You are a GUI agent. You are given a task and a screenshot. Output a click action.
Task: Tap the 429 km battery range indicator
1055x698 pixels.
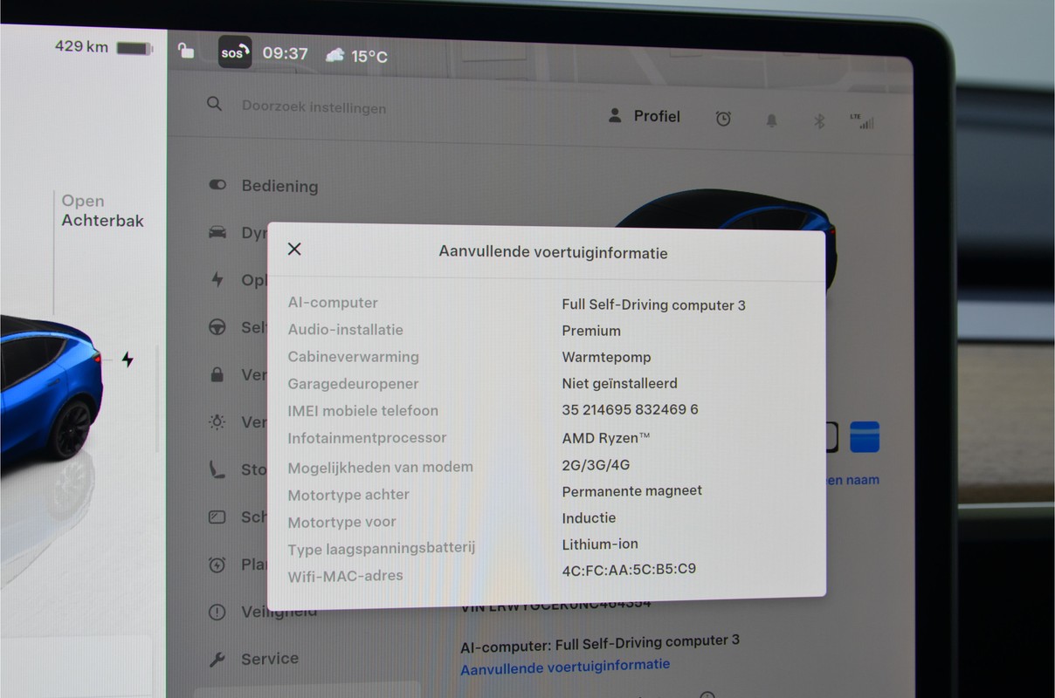tap(104, 46)
